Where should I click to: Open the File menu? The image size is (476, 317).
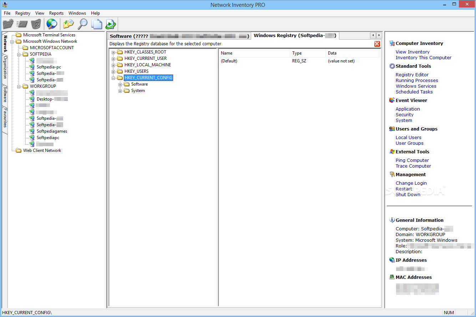[7, 13]
